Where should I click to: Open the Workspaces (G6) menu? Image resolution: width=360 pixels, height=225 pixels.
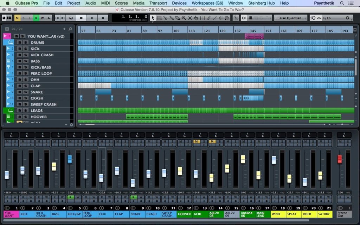207,3
